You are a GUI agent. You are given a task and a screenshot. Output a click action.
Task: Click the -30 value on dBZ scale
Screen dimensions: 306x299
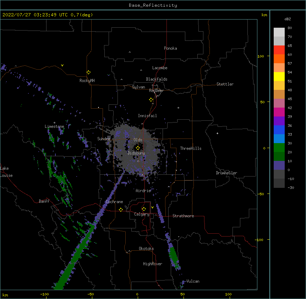tap(291, 188)
